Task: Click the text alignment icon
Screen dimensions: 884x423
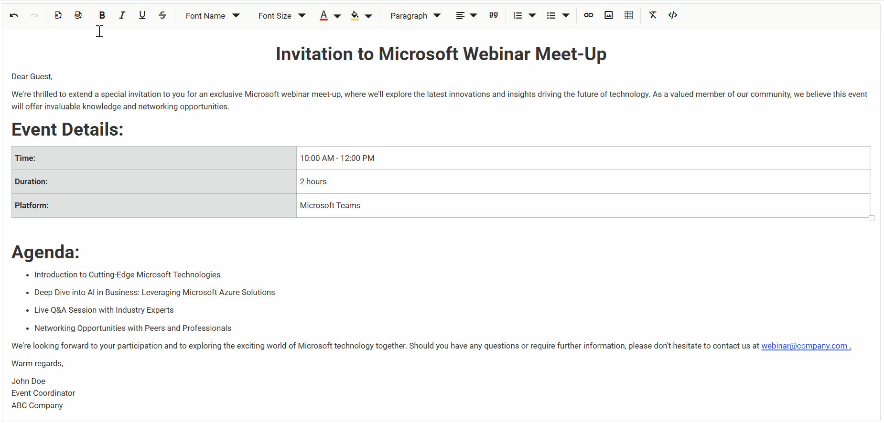Action: click(x=460, y=15)
